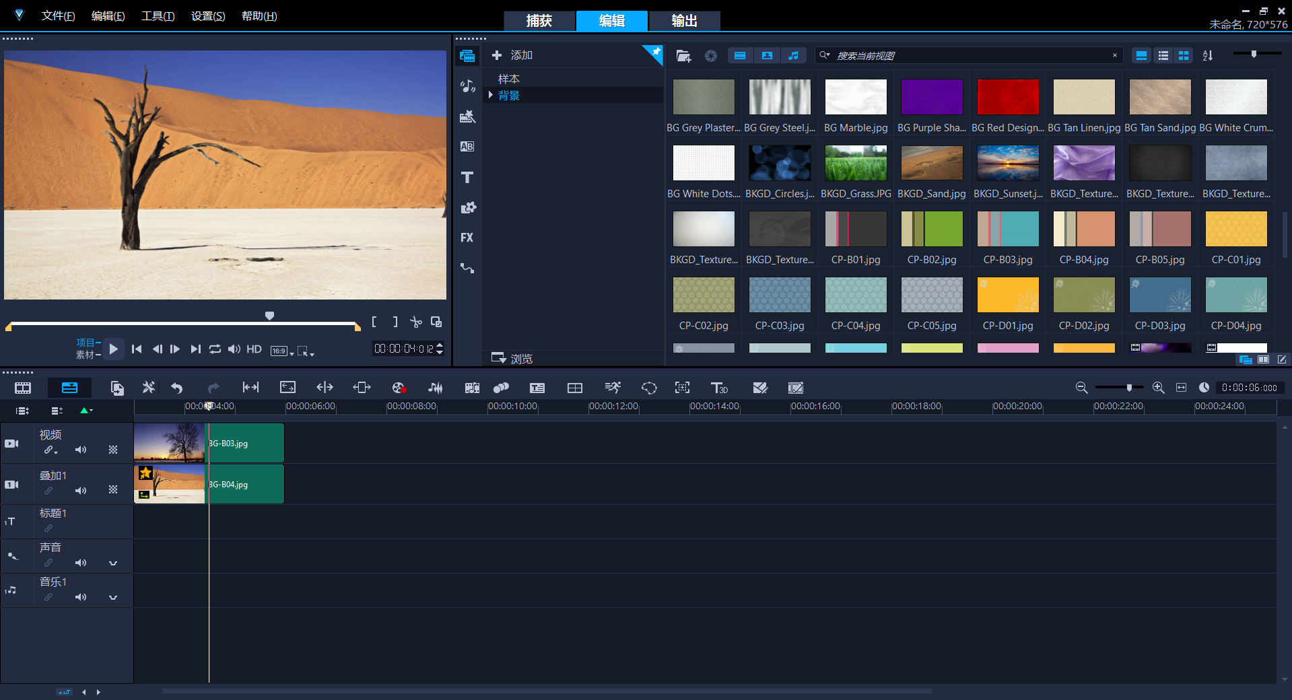
Task: Click the 浏览 browse button
Action: point(512,358)
